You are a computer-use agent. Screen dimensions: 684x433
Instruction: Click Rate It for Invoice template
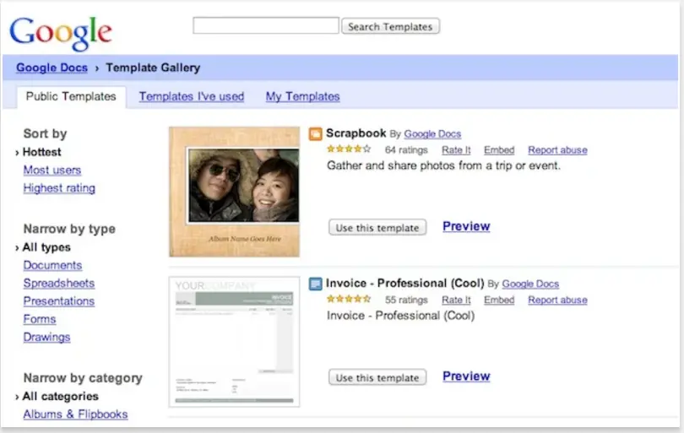[456, 300]
